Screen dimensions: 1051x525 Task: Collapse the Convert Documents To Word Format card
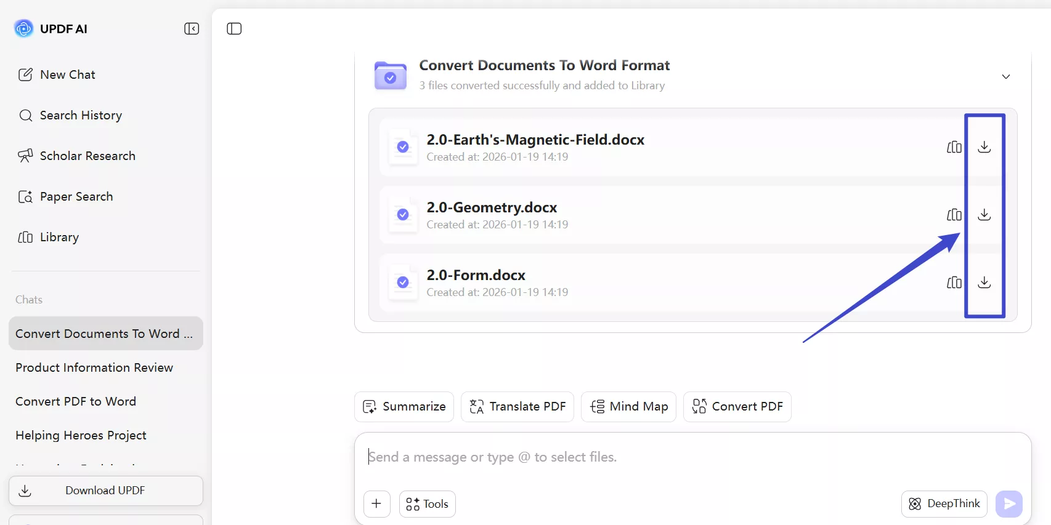pos(1006,76)
